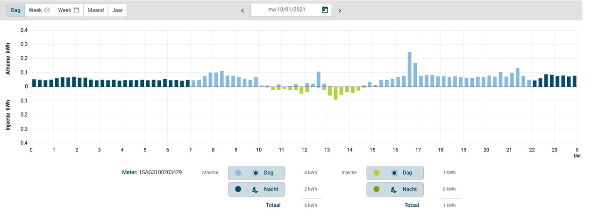Image resolution: width=598 pixels, height=211 pixels.
Task: Click dark green Injectie Nacht color dot
Action: [377, 189]
